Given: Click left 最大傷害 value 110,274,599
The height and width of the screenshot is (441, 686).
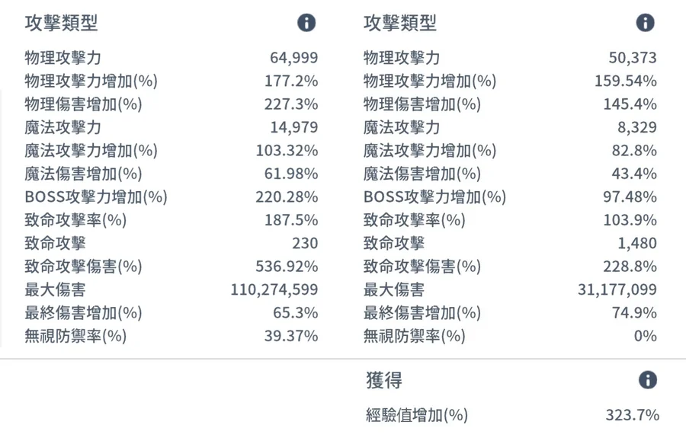Looking at the screenshot, I should coord(274,289).
